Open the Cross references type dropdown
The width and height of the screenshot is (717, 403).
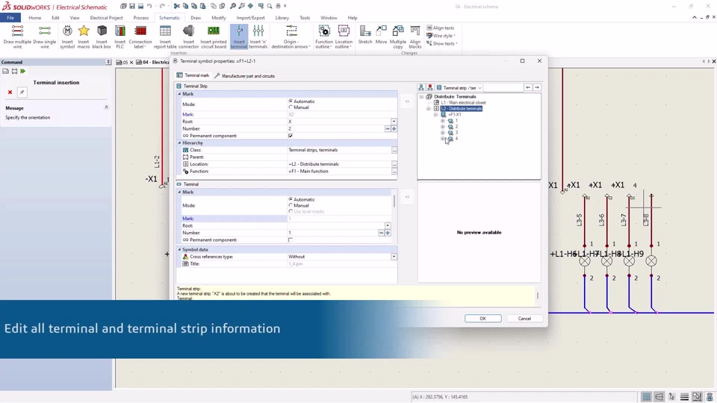tap(394, 257)
